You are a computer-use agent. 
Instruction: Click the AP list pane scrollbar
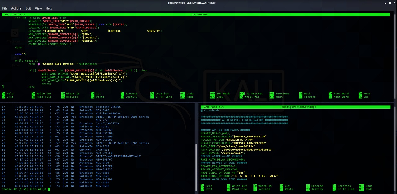tap(196, 167)
